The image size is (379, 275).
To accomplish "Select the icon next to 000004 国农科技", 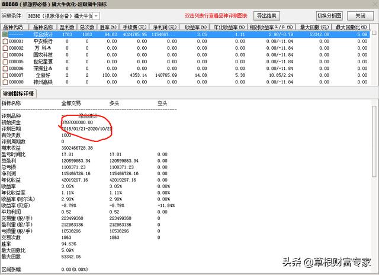I will coord(5,55).
